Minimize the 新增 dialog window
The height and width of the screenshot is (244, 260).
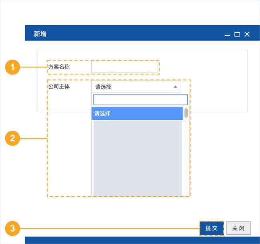pyautogui.click(x=227, y=35)
